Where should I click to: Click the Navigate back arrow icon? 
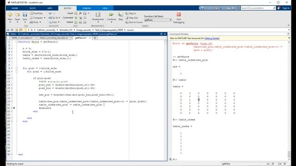click(x=50, y=13)
